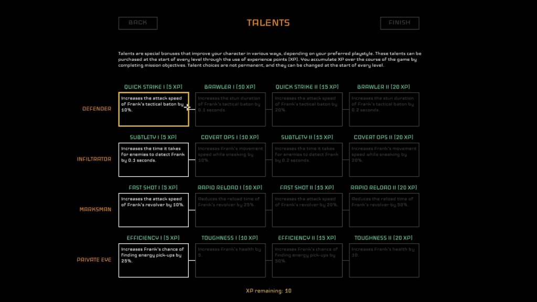Choose the Subtlety II talent box
The image size is (537, 302).
click(x=307, y=160)
